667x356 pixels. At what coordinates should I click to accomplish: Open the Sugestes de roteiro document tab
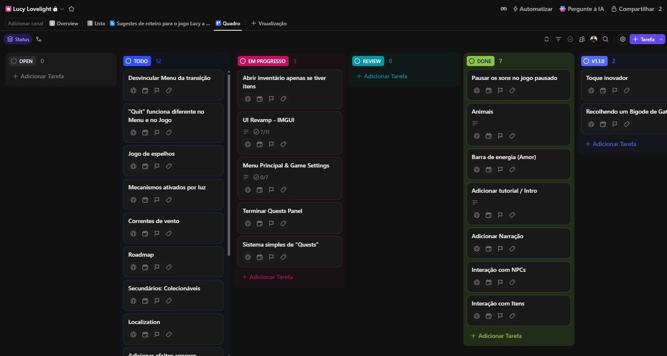160,24
